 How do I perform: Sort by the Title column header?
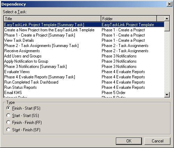pos(53,19)
